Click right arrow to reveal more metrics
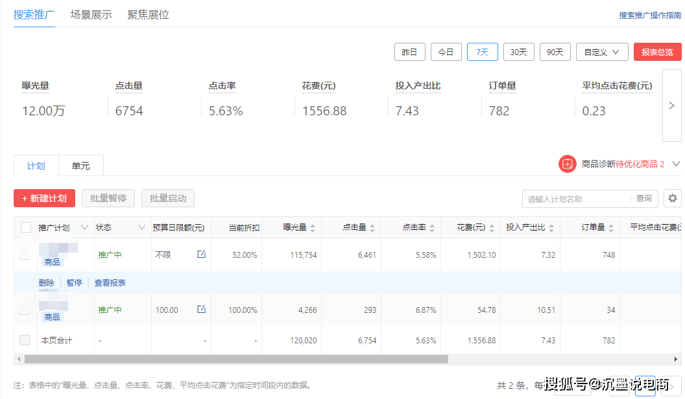Viewport: 685px width, 399px height. (x=673, y=106)
